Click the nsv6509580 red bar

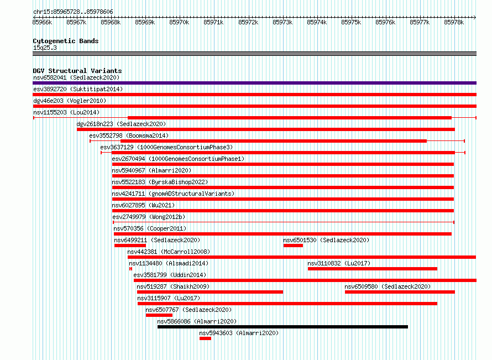click(x=400, y=292)
